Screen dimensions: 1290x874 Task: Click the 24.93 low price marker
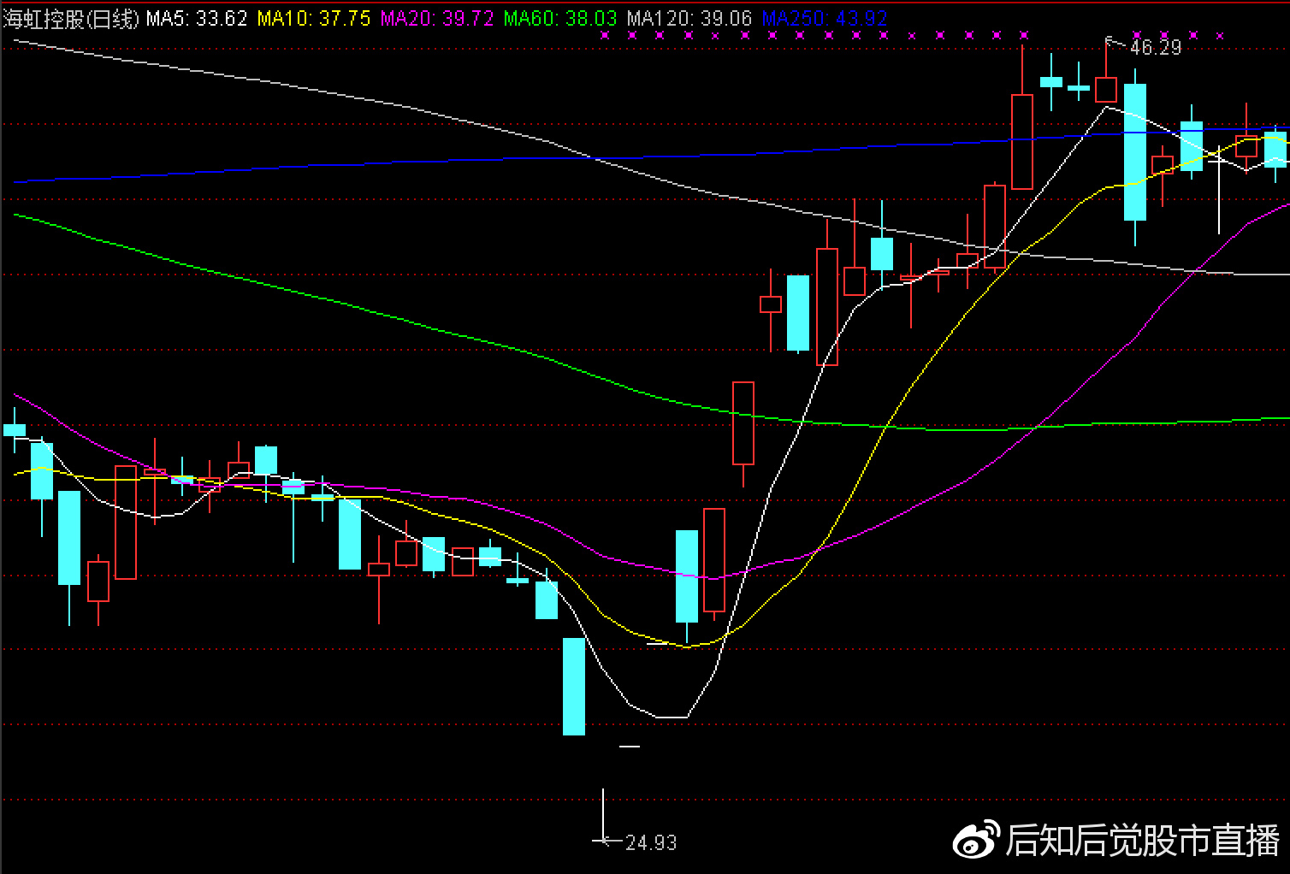click(x=651, y=842)
